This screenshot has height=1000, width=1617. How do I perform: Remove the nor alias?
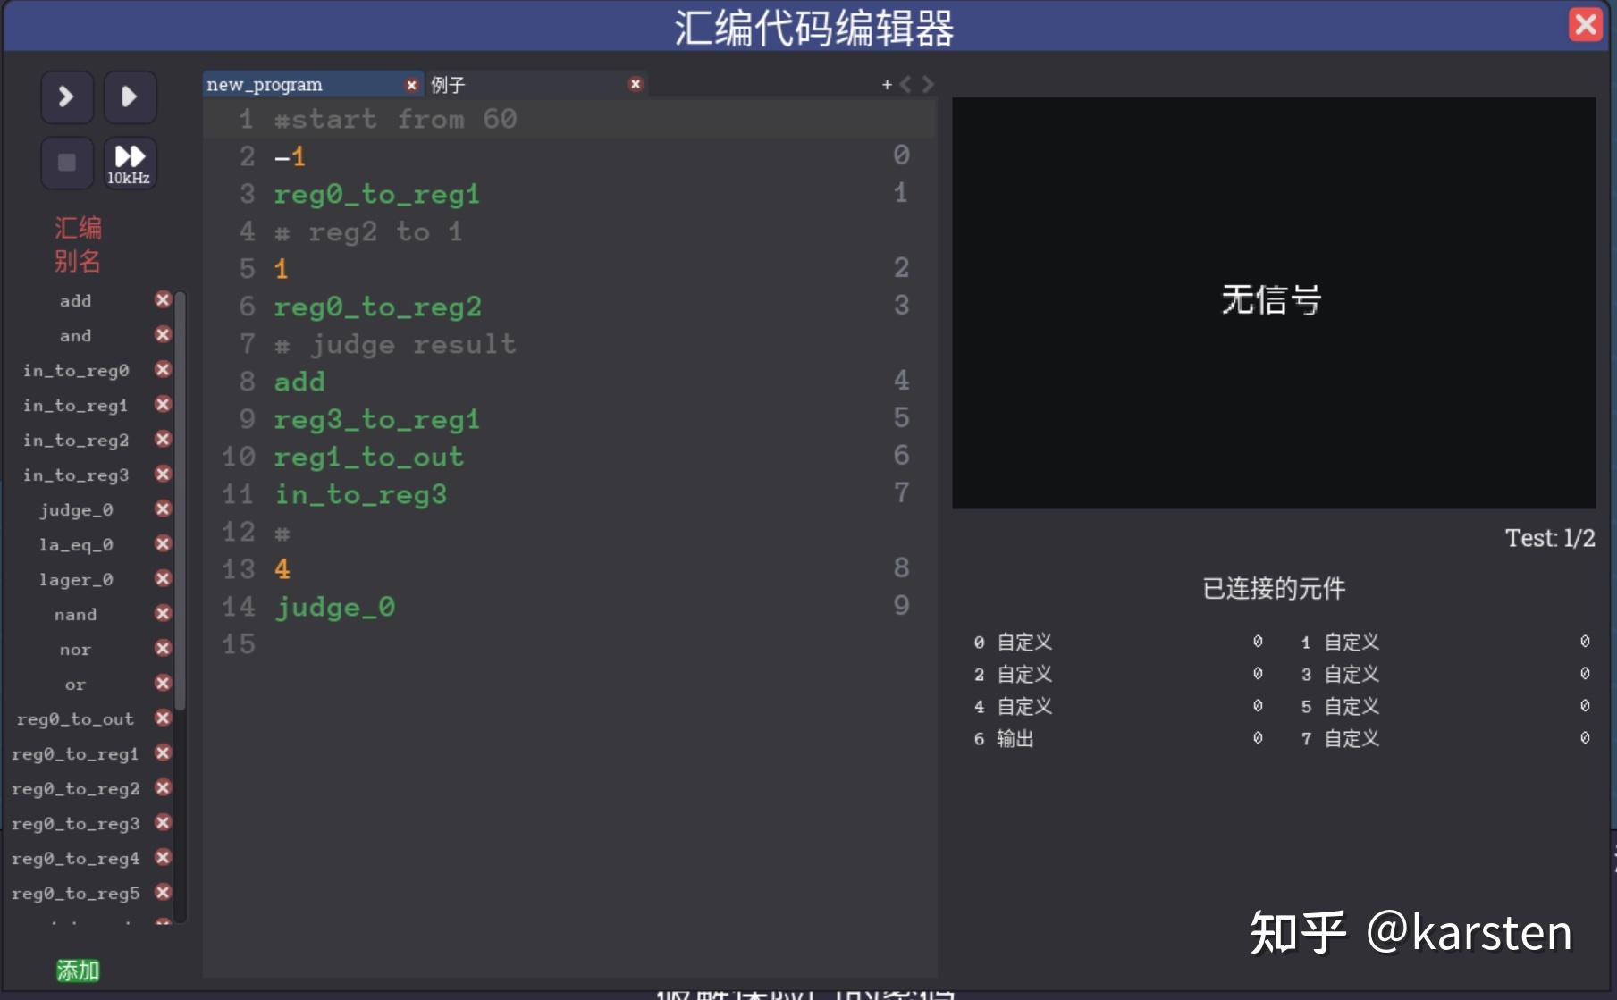(x=163, y=648)
